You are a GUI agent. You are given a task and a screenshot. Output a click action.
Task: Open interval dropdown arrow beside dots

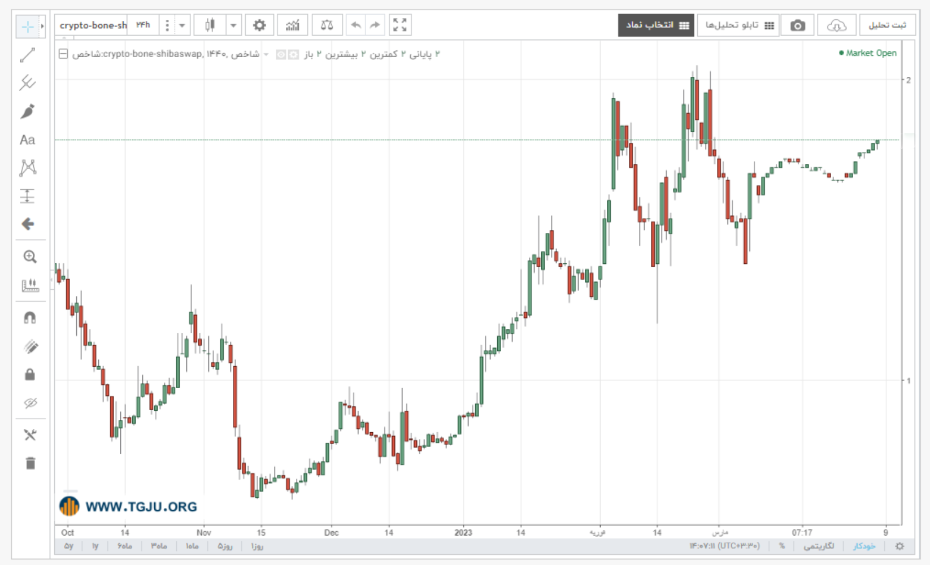tap(182, 25)
